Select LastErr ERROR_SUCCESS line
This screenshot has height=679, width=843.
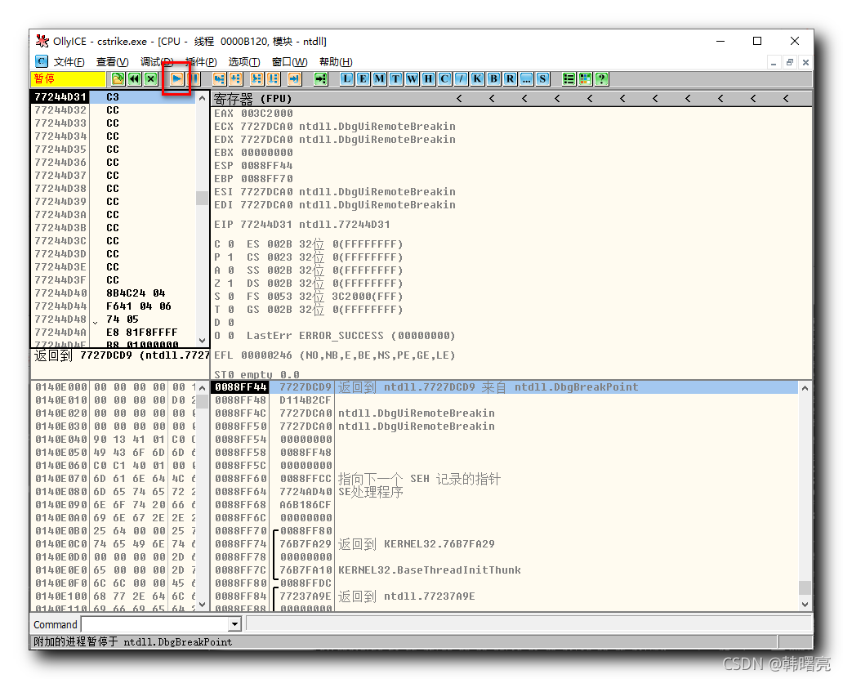pyautogui.click(x=350, y=336)
